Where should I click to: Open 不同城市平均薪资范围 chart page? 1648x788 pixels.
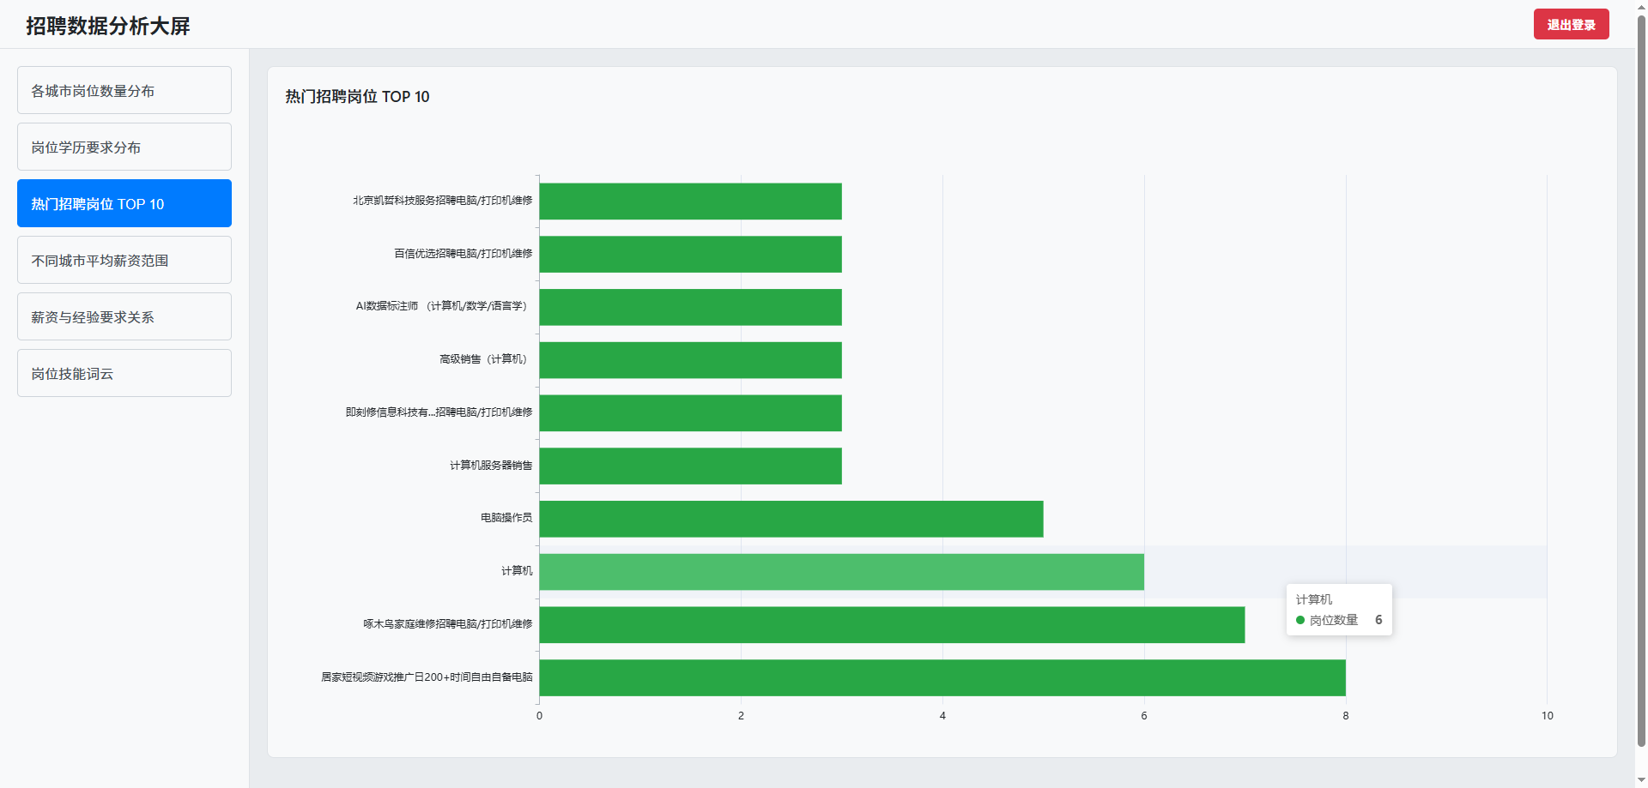click(x=124, y=261)
